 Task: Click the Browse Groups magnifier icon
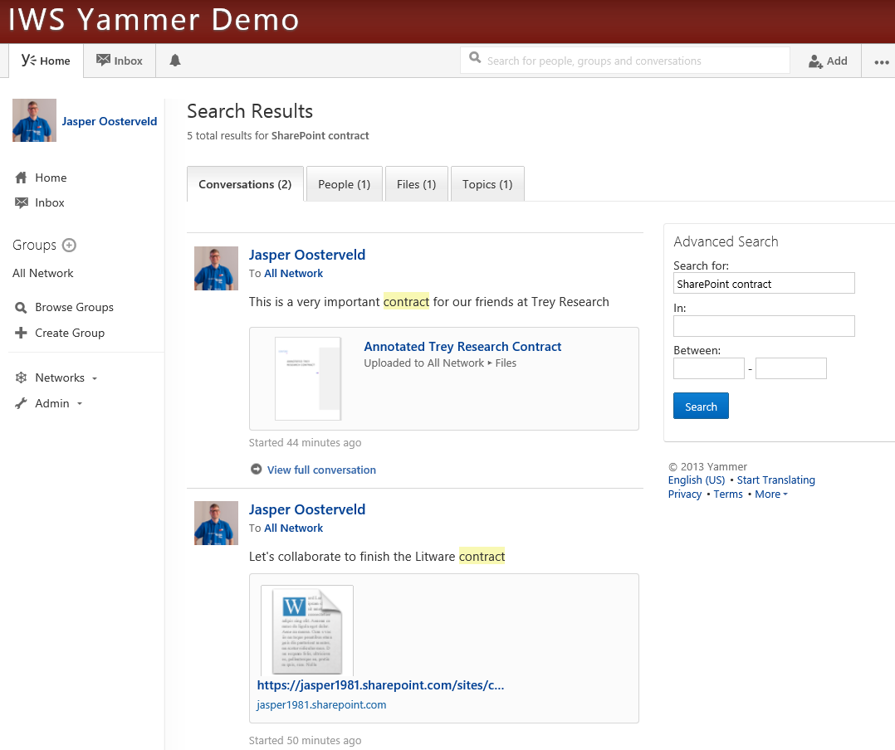(21, 308)
